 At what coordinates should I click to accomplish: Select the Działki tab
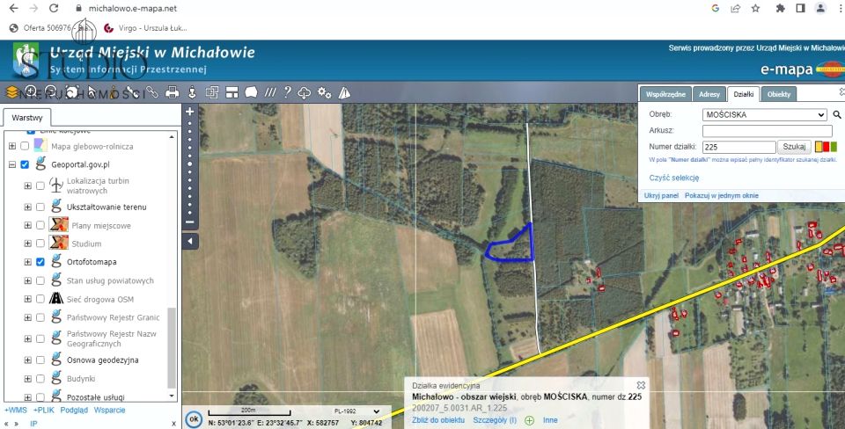click(x=744, y=94)
